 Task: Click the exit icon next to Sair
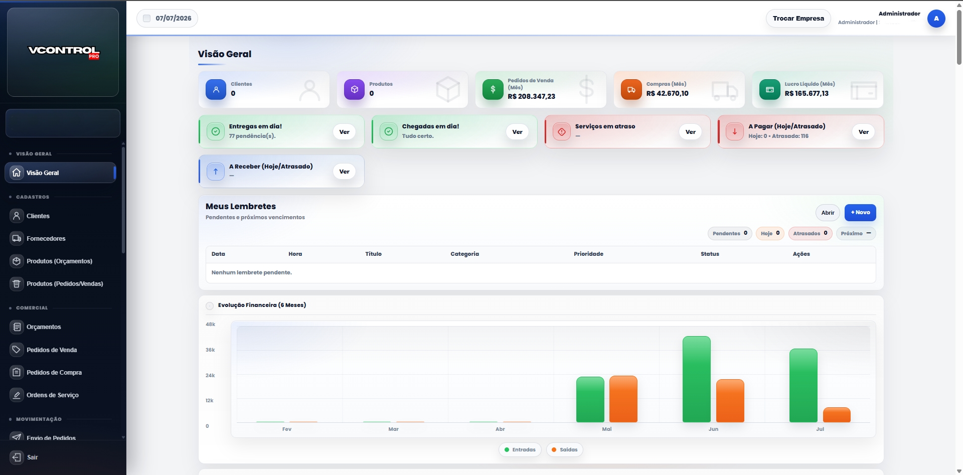coord(17,457)
